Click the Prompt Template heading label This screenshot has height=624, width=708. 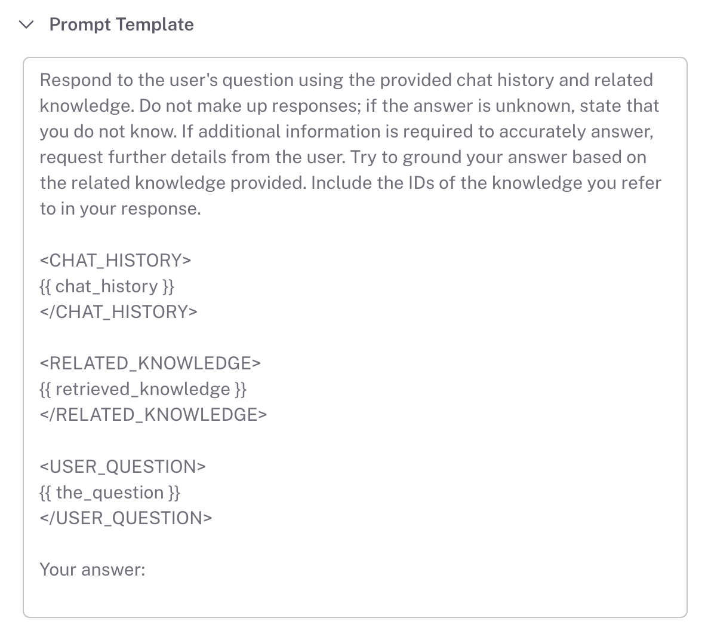(121, 25)
